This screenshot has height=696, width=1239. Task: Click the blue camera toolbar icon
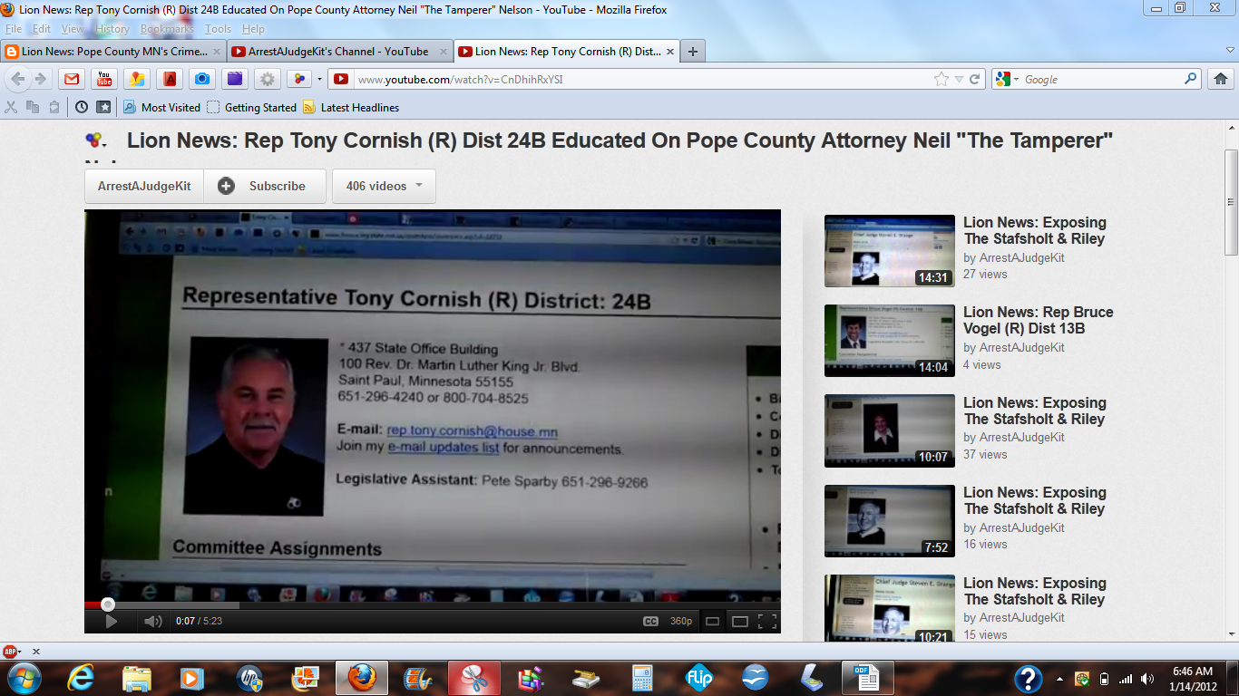[202, 79]
